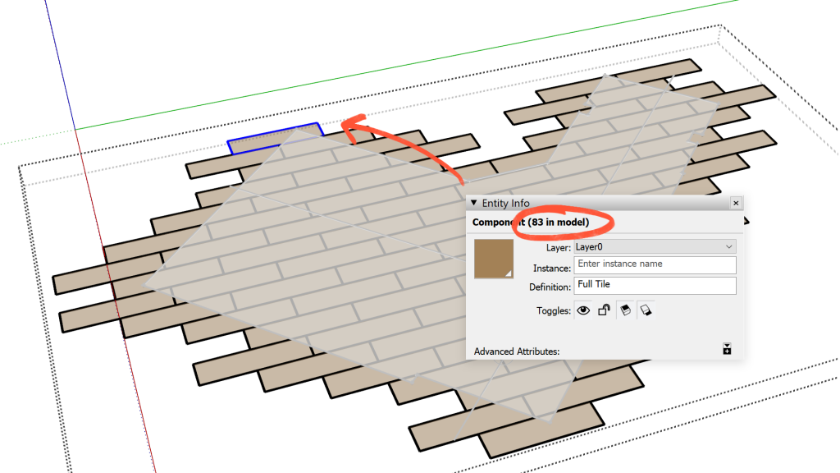Open the Layer dropdown showing Layer0
The image size is (840, 473).
[655, 246]
